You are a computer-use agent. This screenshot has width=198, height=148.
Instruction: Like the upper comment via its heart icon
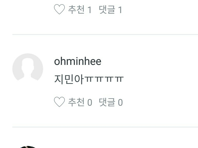[59, 9]
